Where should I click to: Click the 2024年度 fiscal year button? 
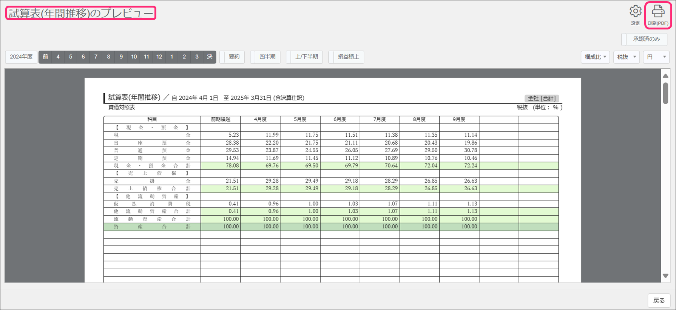coord(21,57)
